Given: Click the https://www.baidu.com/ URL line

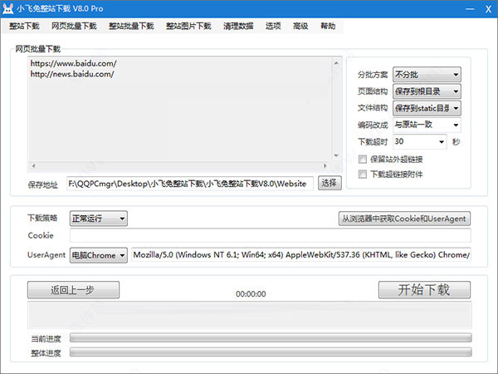Looking at the screenshot, I should tap(73, 63).
